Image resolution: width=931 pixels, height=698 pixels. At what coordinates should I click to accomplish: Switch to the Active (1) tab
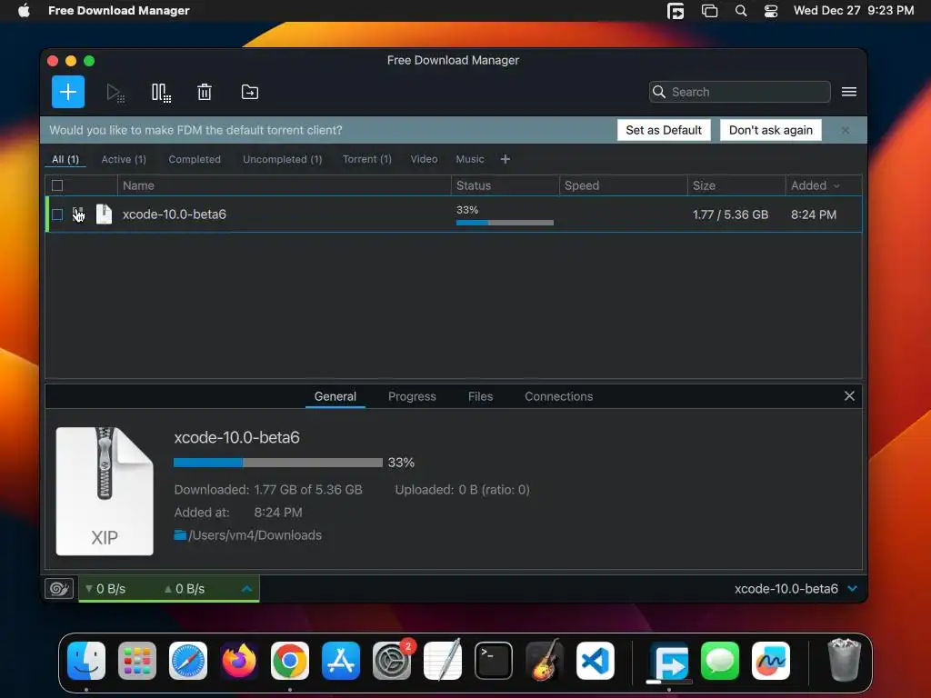pyautogui.click(x=124, y=159)
